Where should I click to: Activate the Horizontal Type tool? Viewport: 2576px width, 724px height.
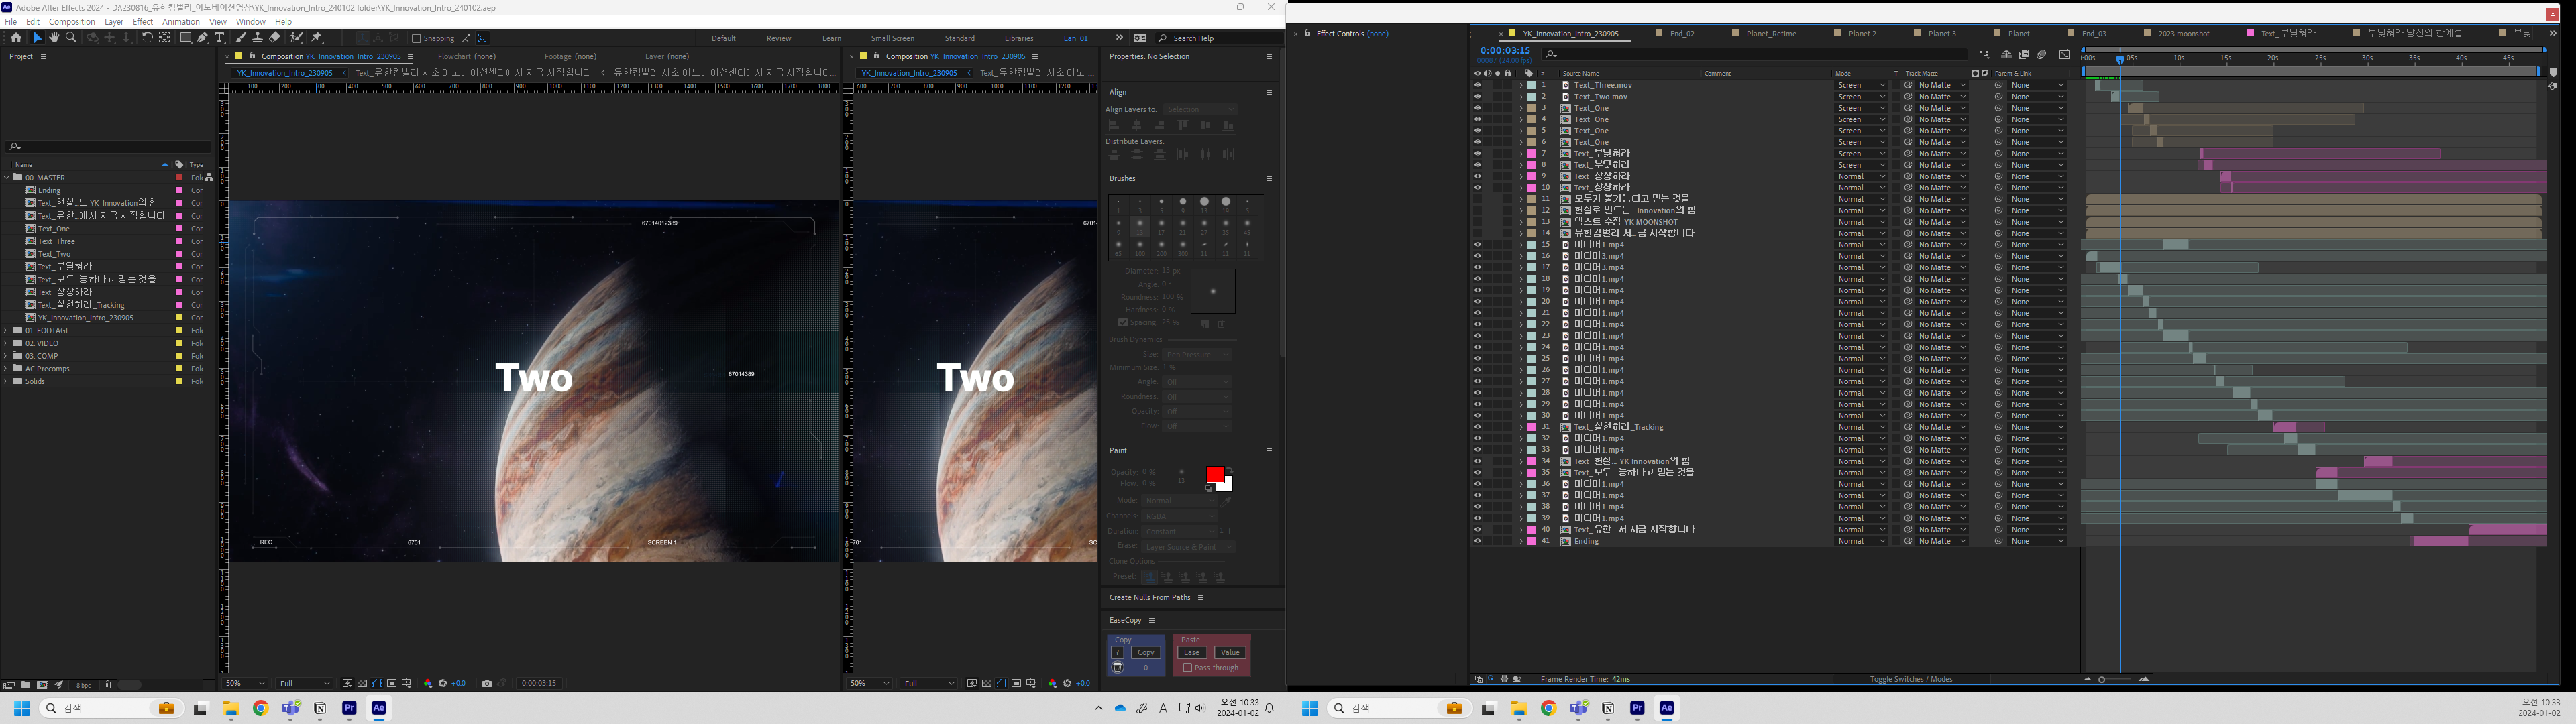(220, 38)
